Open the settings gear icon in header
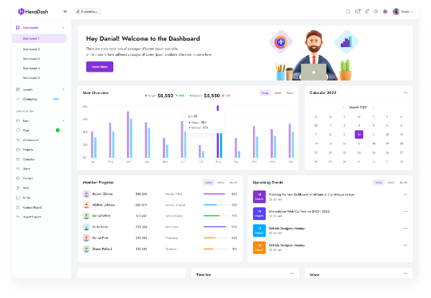This screenshot has height=298, width=431. (376, 11)
